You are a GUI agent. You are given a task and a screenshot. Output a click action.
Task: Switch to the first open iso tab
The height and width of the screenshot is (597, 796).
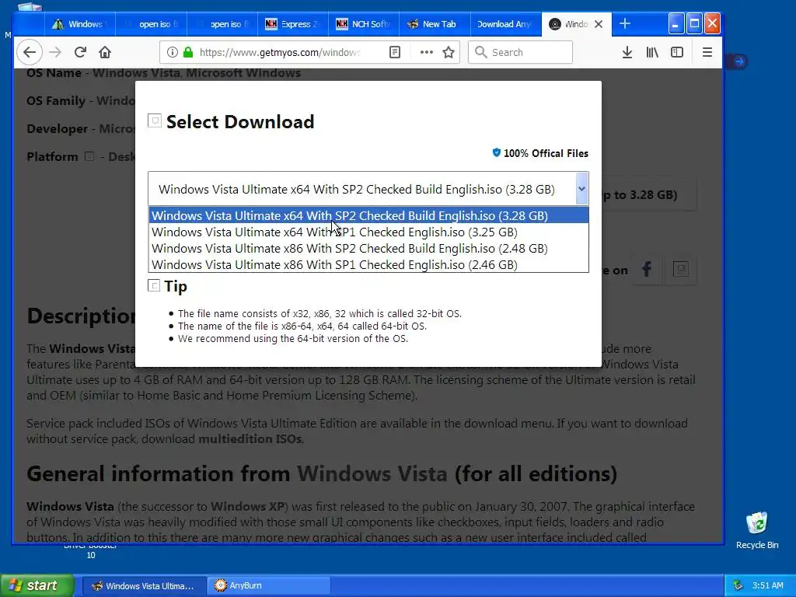[152, 24]
